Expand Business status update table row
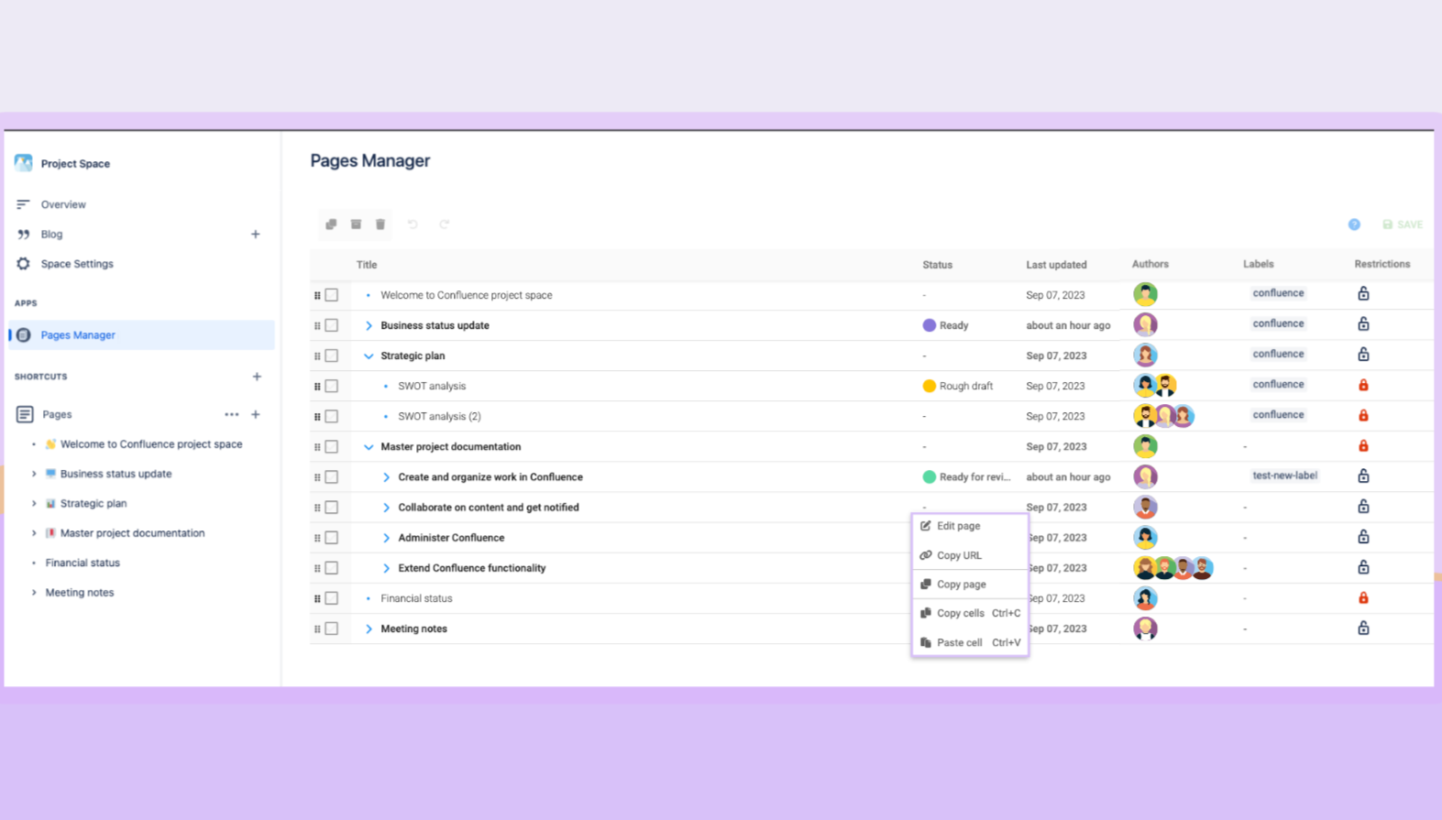Screen dimensions: 1442x820 [369, 325]
